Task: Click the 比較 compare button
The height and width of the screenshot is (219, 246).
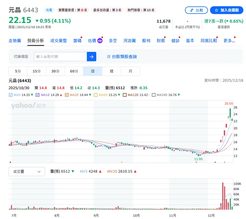Action: click(196, 10)
